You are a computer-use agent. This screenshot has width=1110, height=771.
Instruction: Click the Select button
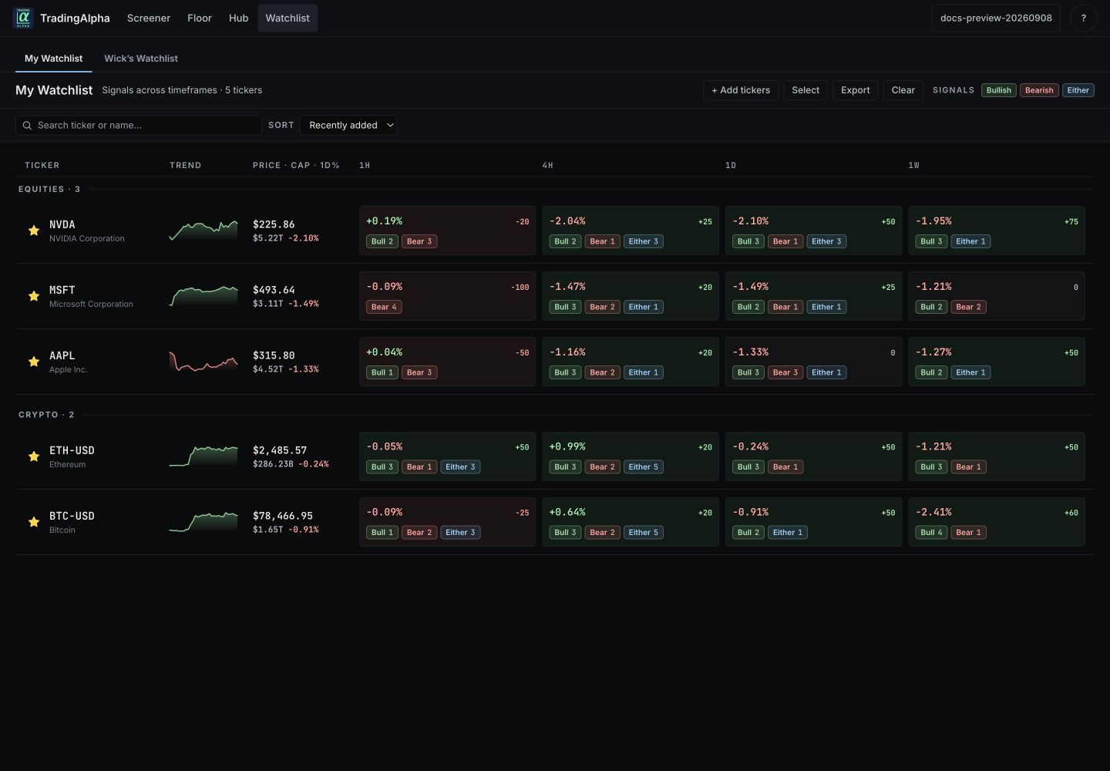[806, 90]
